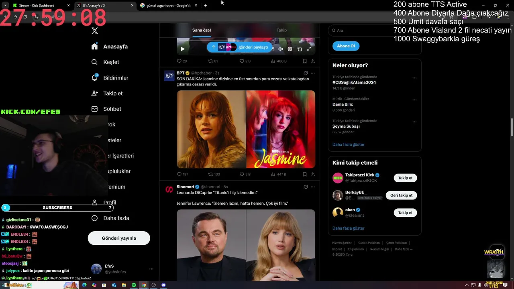Click the Gönderi yayınla button
Screen dimensions: 514x289
(x=119, y=238)
